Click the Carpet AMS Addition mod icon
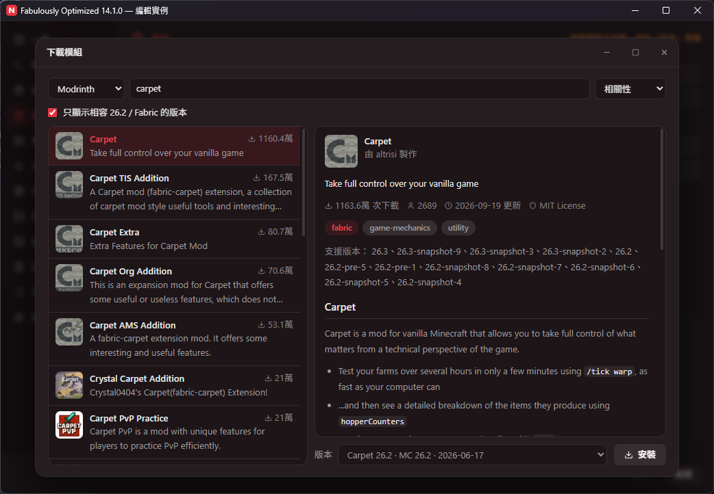The width and height of the screenshot is (714, 494). [x=69, y=332]
